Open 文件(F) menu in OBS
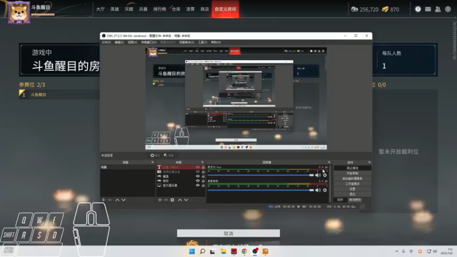The height and width of the screenshot is (257, 457). tap(106, 42)
